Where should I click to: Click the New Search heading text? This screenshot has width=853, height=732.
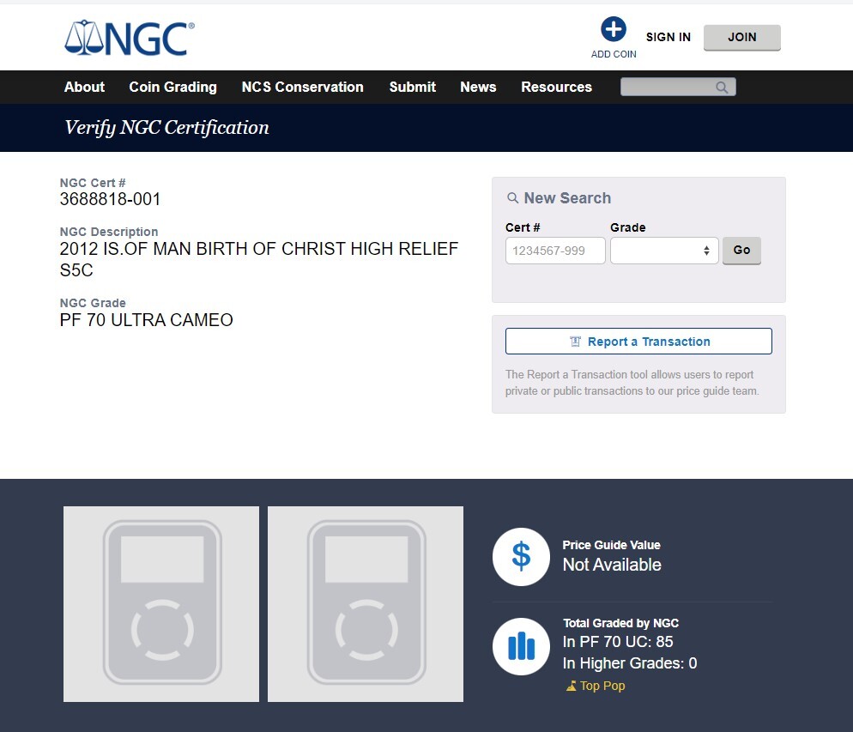tap(567, 198)
